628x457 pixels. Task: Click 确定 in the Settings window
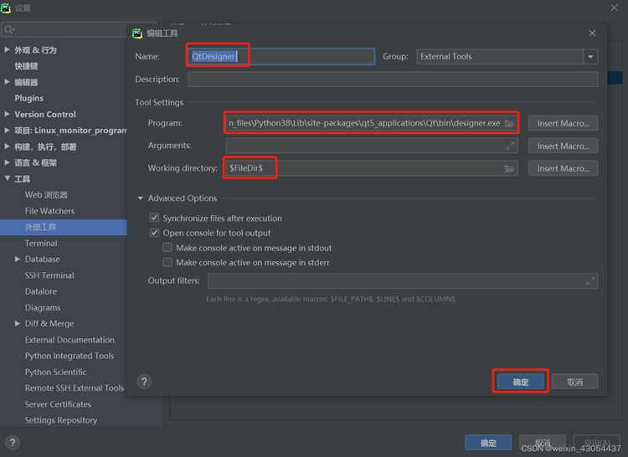pyautogui.click(x=488, y=443)
